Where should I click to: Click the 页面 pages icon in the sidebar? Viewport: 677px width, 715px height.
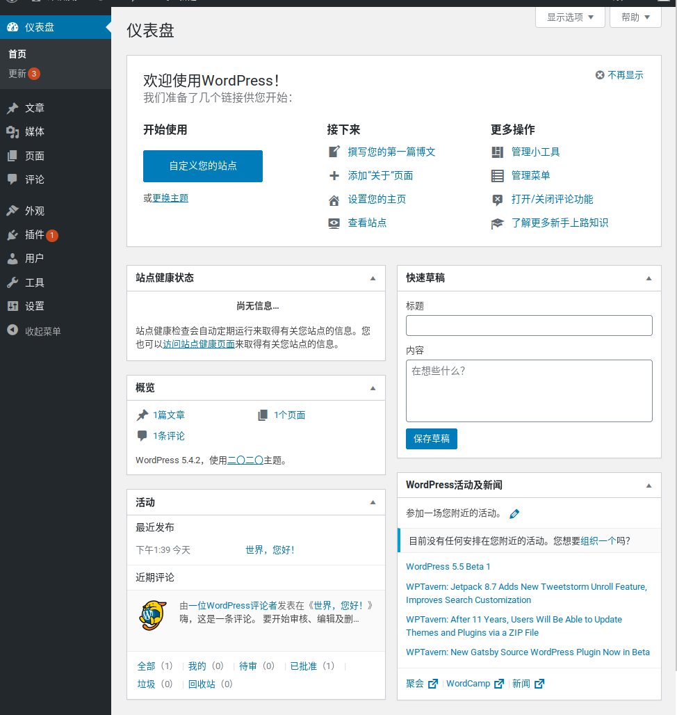(x=13, y=156)
